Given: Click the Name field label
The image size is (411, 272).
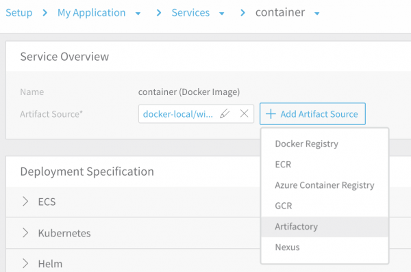Looking at the screenshot, I should point(32,92).
